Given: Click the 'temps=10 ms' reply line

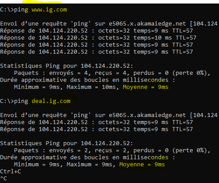Looking at the screenshot, I should (98, 38).
